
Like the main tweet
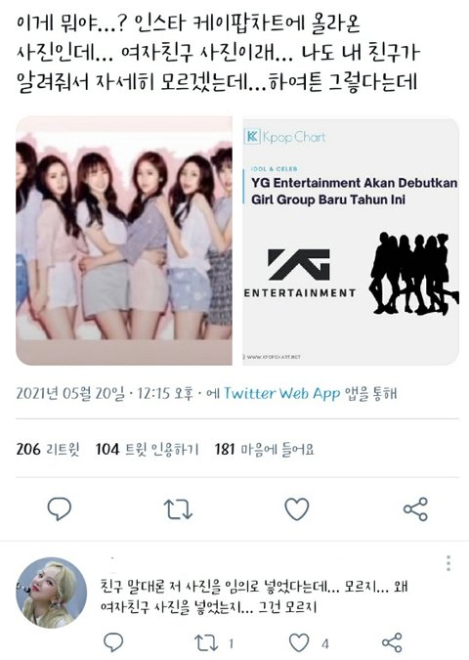(x=297, y=508)
